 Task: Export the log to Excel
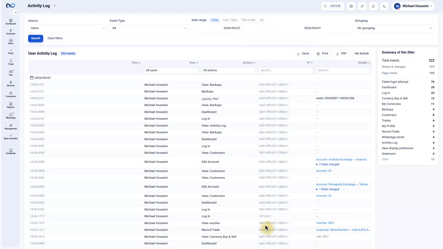click(303, 54)
